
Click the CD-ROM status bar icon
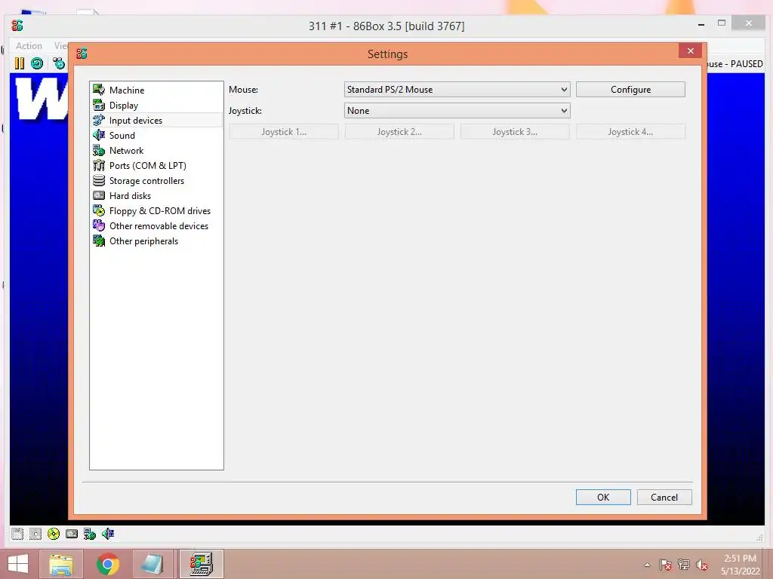pos(54,534)
